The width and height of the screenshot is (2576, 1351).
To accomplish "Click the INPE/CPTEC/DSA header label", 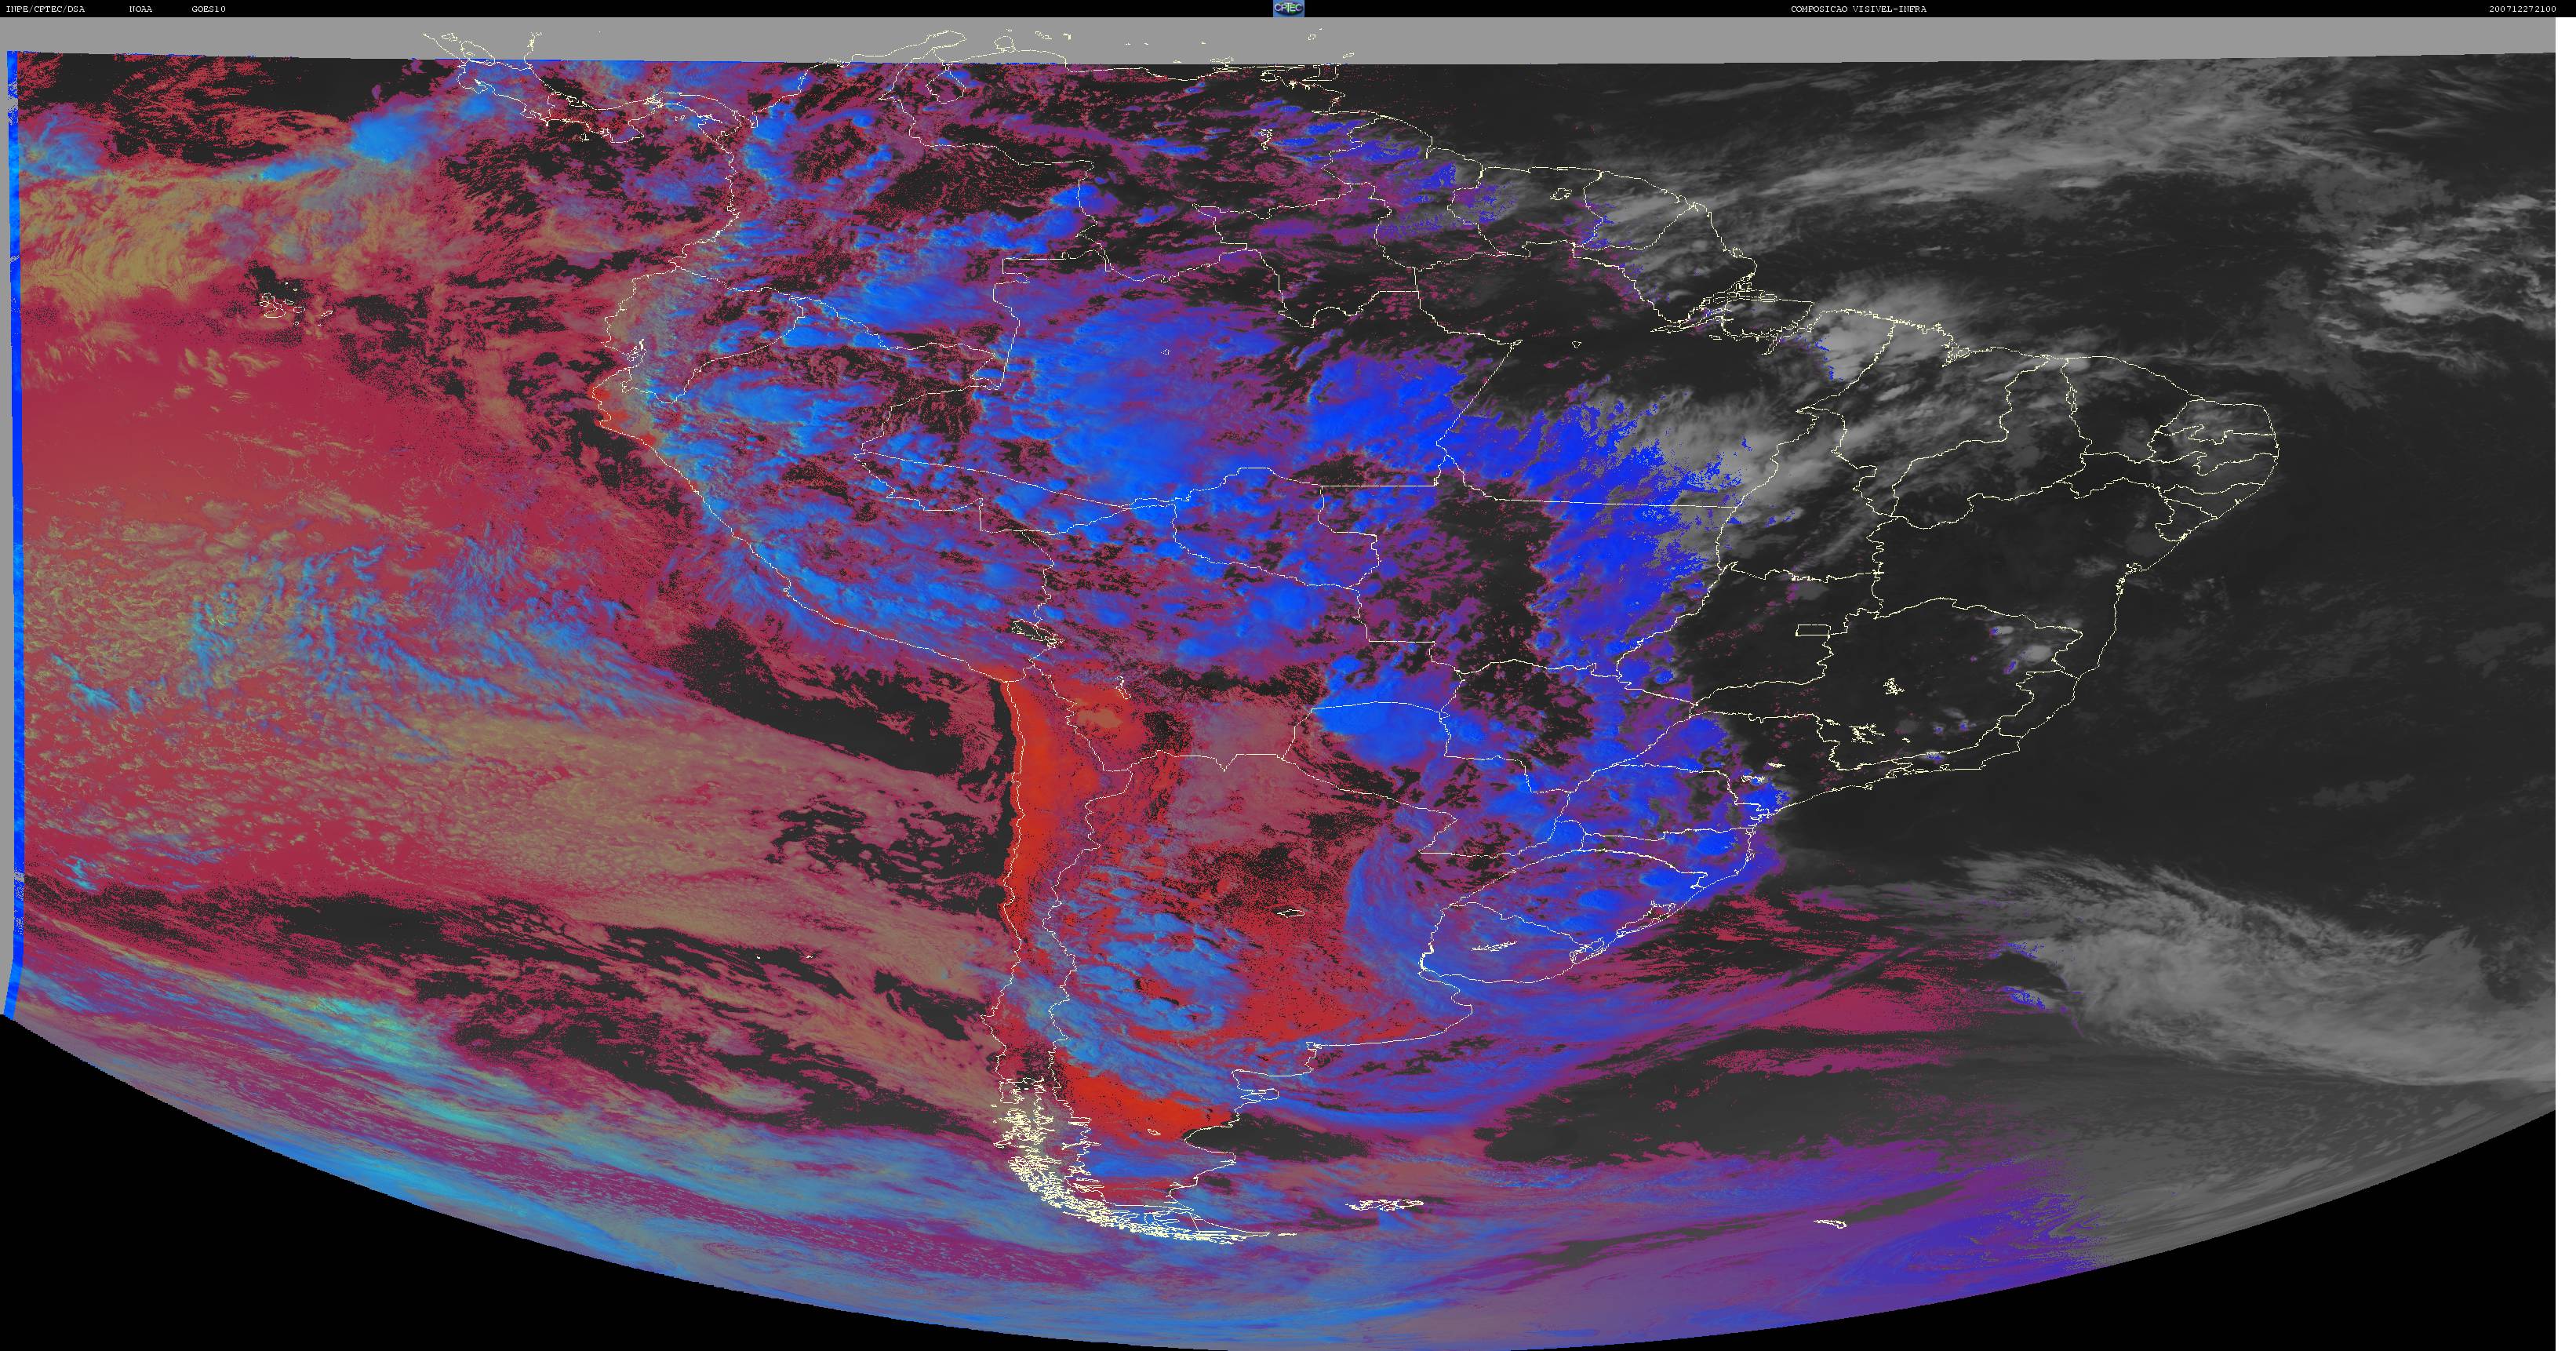I will [46, 9].
